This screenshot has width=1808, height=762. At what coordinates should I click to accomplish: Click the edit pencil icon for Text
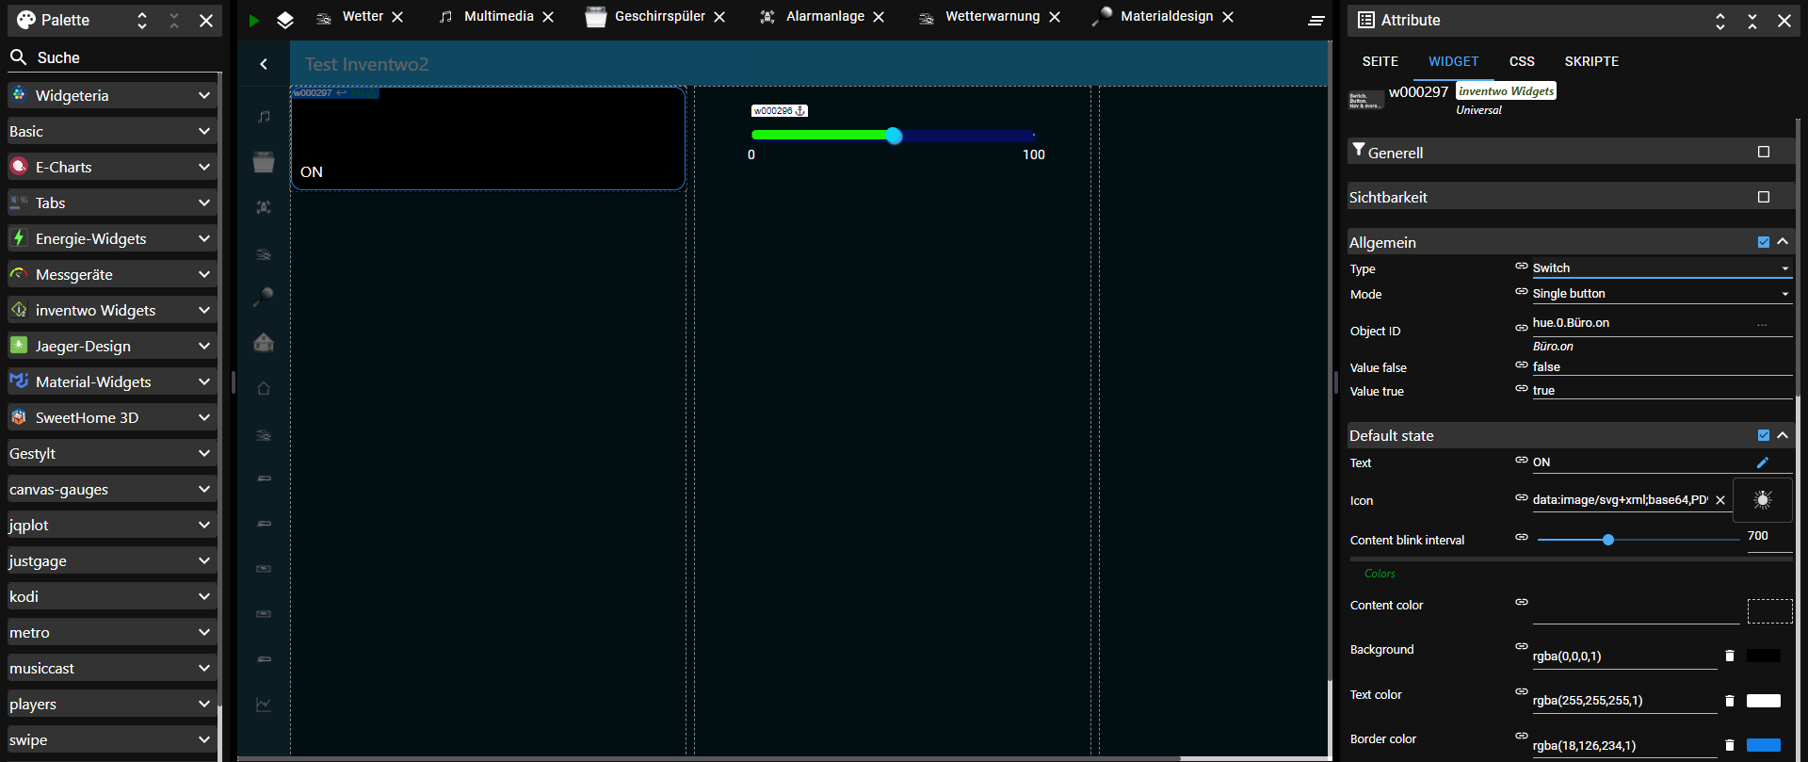tap(1763, 462)
